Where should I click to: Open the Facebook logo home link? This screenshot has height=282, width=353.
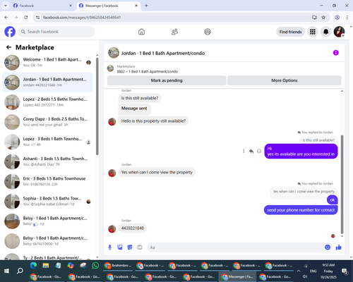pyautogui.click(x=10, y=32)
